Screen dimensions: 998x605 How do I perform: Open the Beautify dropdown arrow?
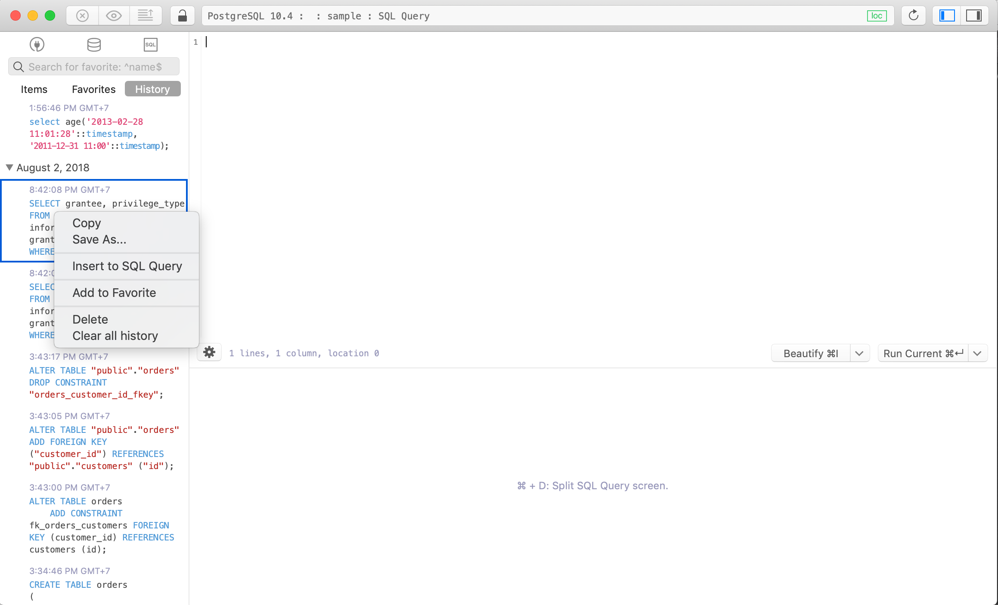click(859, 353)
